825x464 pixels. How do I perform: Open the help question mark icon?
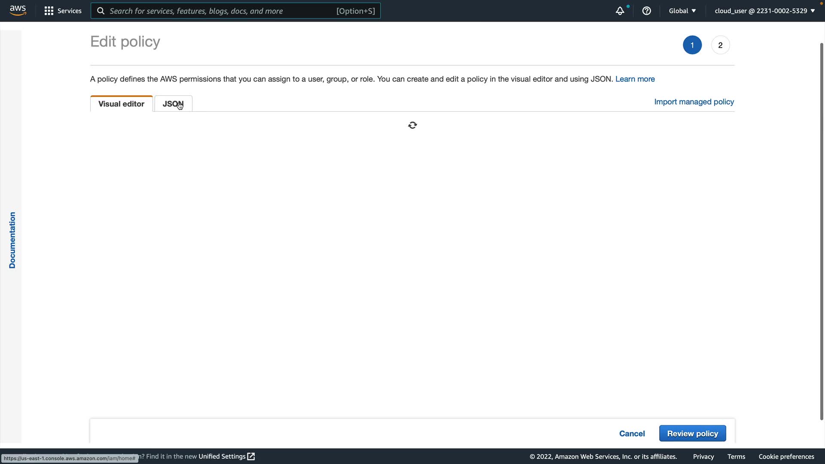pos(646,11)
